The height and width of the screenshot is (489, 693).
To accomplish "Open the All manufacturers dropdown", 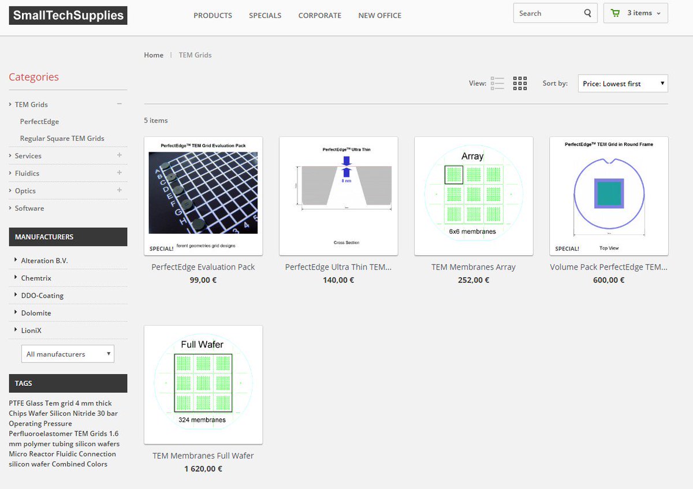I will click(68, 353).
